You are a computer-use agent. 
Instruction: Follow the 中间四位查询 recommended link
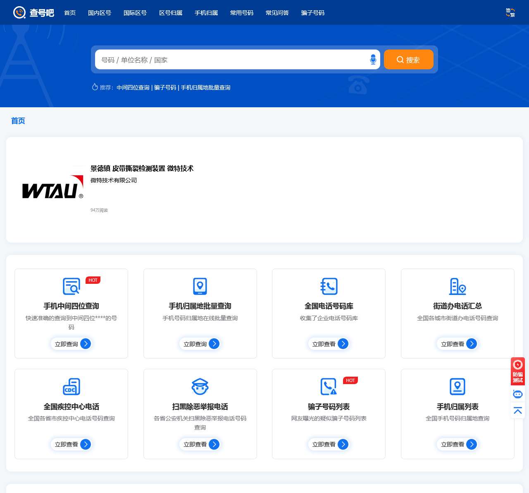click(x=133, y=87)
